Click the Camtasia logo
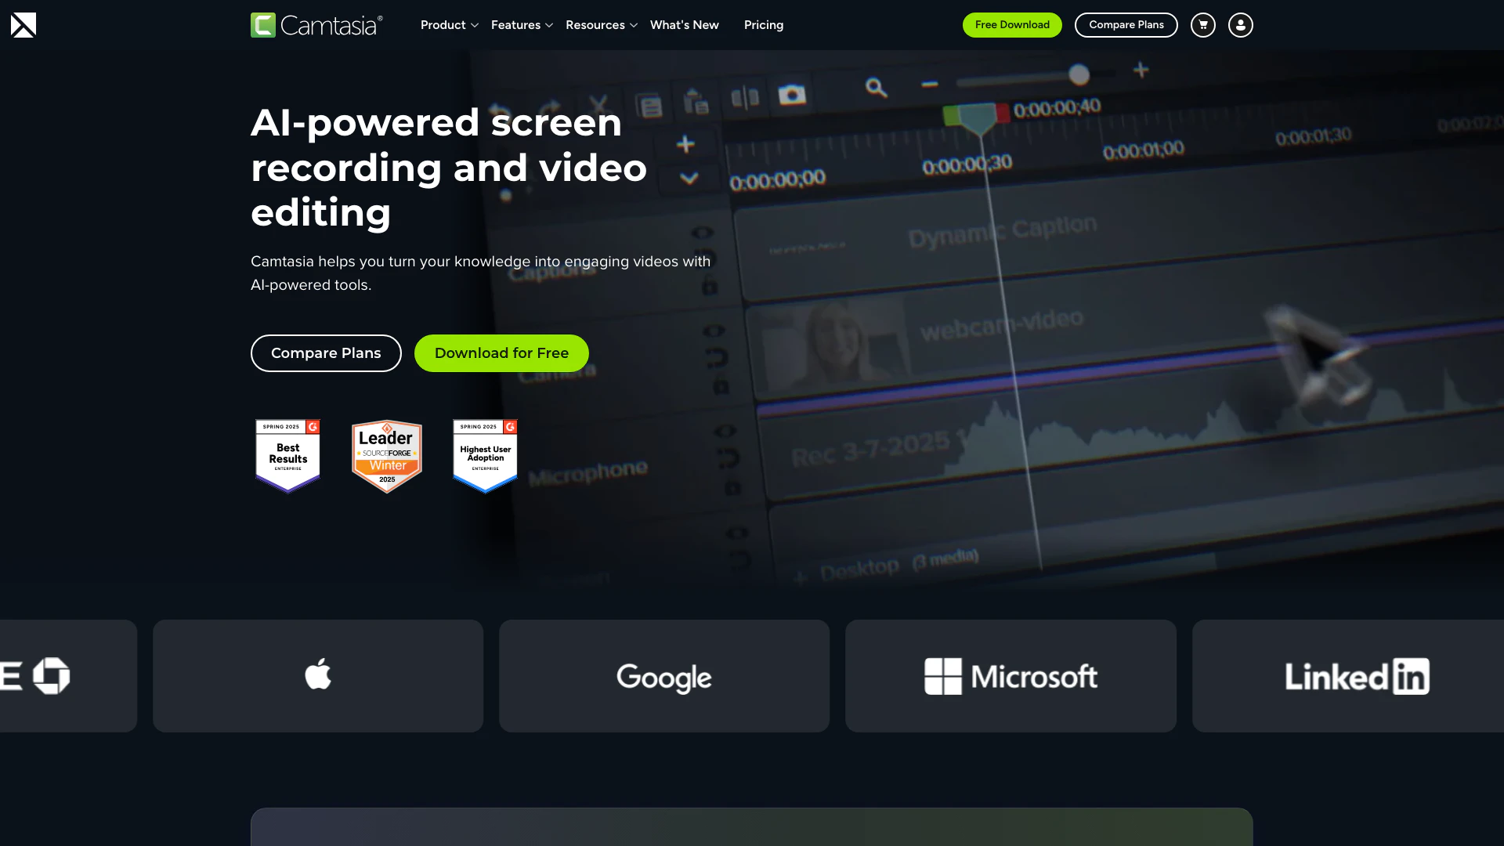This screenshot has width=1504, height=846. (316, 25)
